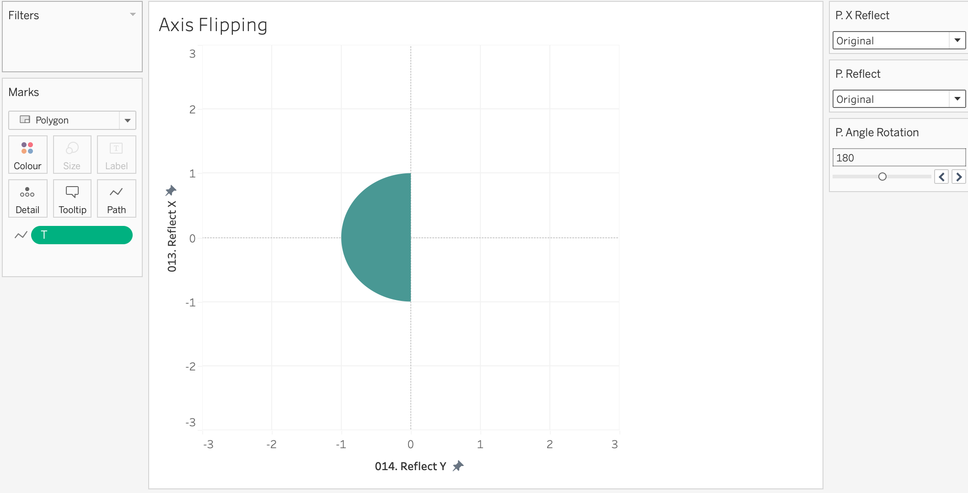Click the P. Angle Rotation slider handle
Image resolution: width=968 pixels, height=493 pixels.
tap(882, 177)
